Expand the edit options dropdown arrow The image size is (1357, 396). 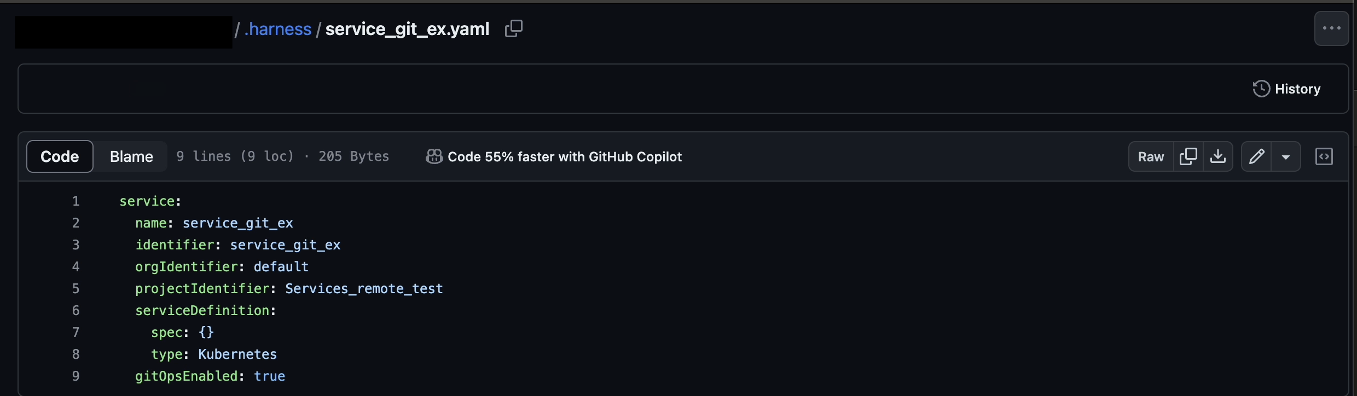tap(1286, 157)
